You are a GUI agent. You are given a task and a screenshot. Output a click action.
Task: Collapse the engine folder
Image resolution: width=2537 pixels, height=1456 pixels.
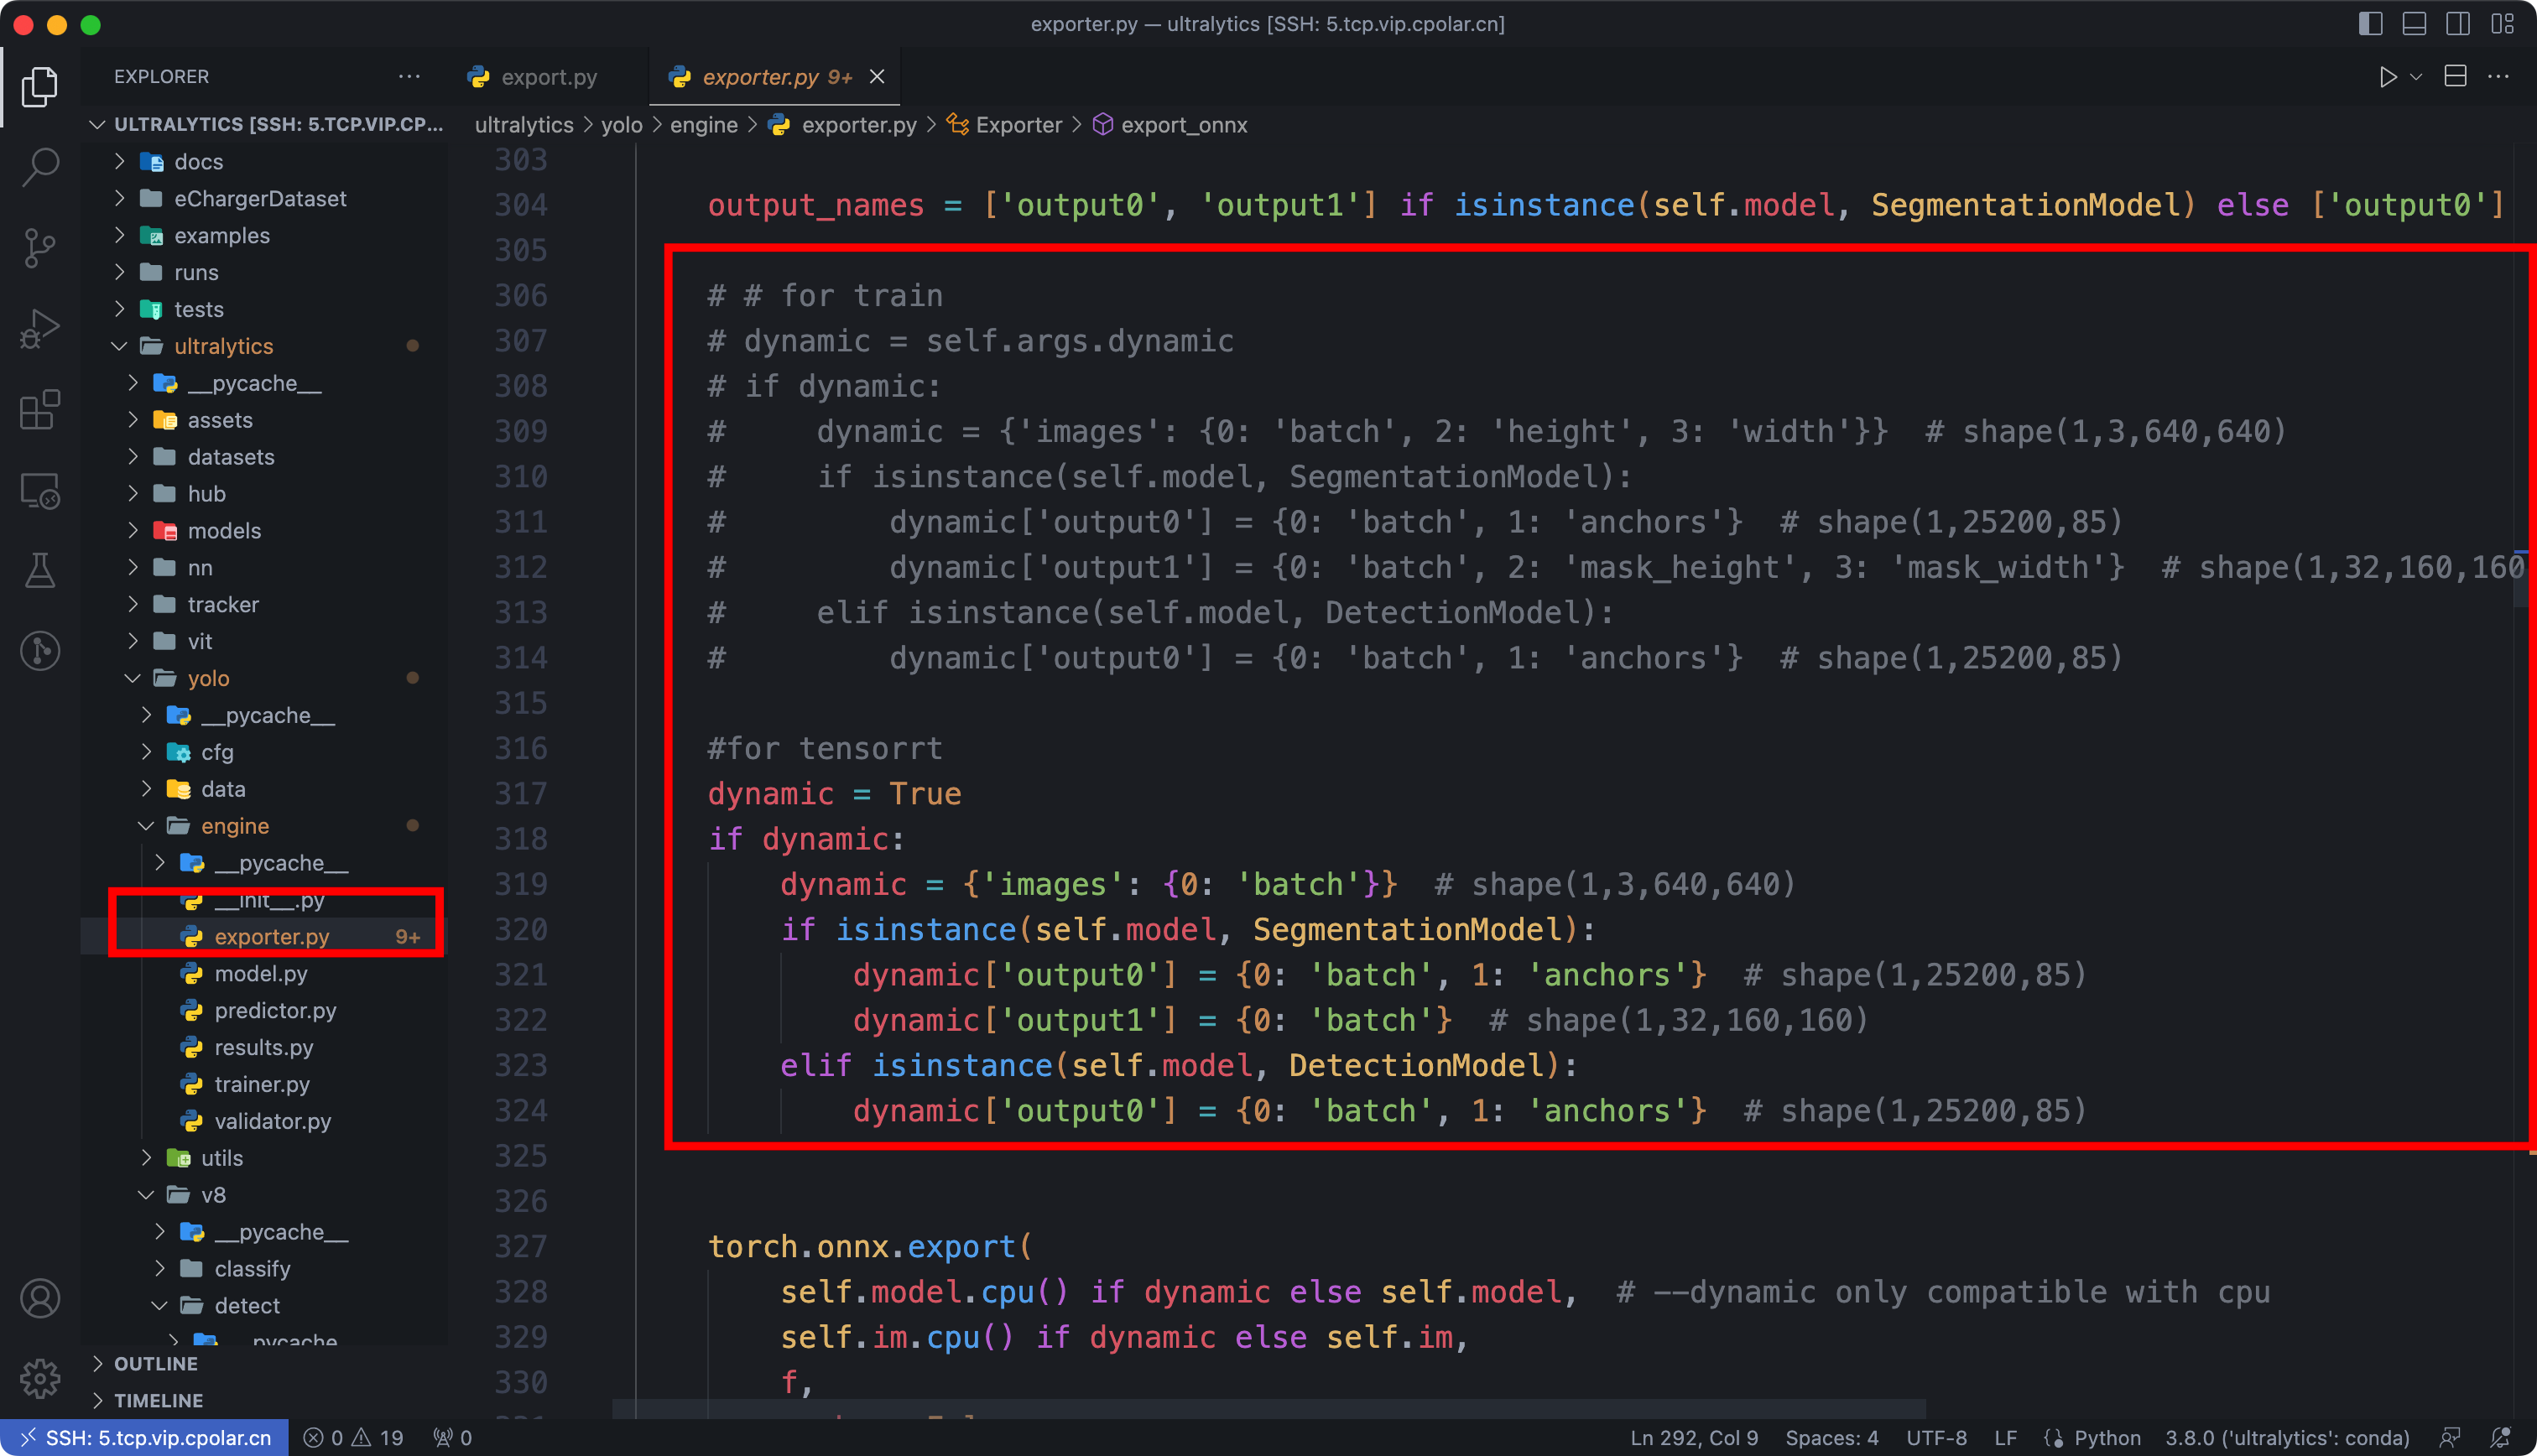(234, 826)
